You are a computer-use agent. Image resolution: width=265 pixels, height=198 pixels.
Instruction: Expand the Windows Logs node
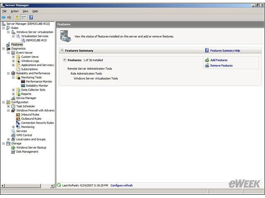(13, 61)
